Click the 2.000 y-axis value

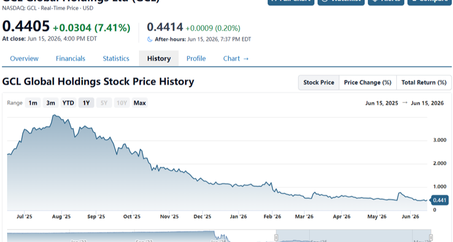point(440,163)
